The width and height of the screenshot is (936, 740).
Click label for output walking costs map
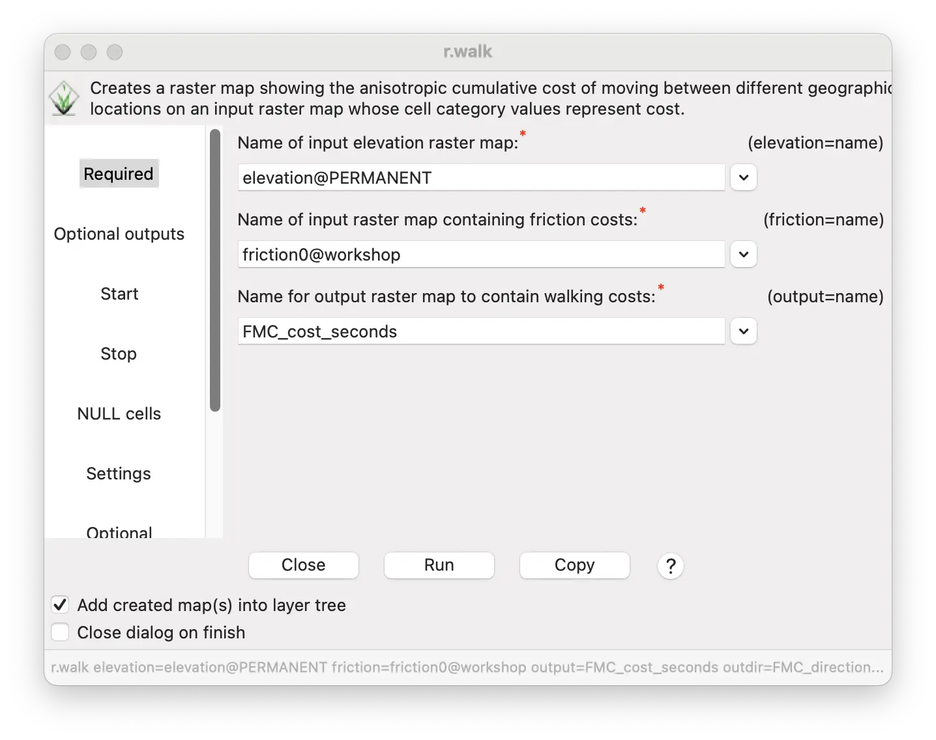point(446,296)
